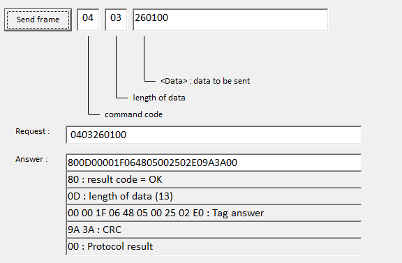
Task: Click blank space in the Protocol result row
Action: pos(256,246)
